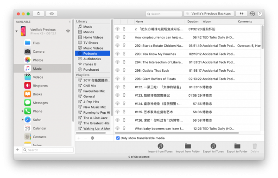Open Videos in the device sidebar
Image resolution: width=278 pixels, height=178 pixels.
(43, 77)
